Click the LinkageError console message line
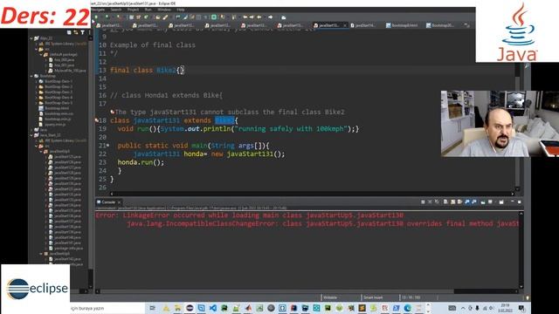The image size is (559, 314). click(250, 215)
